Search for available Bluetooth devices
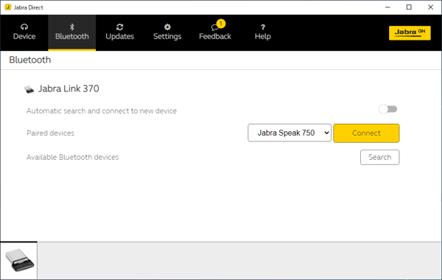This screenshot has height=280, width=442. pyautogui.click(x=379, y=157)
